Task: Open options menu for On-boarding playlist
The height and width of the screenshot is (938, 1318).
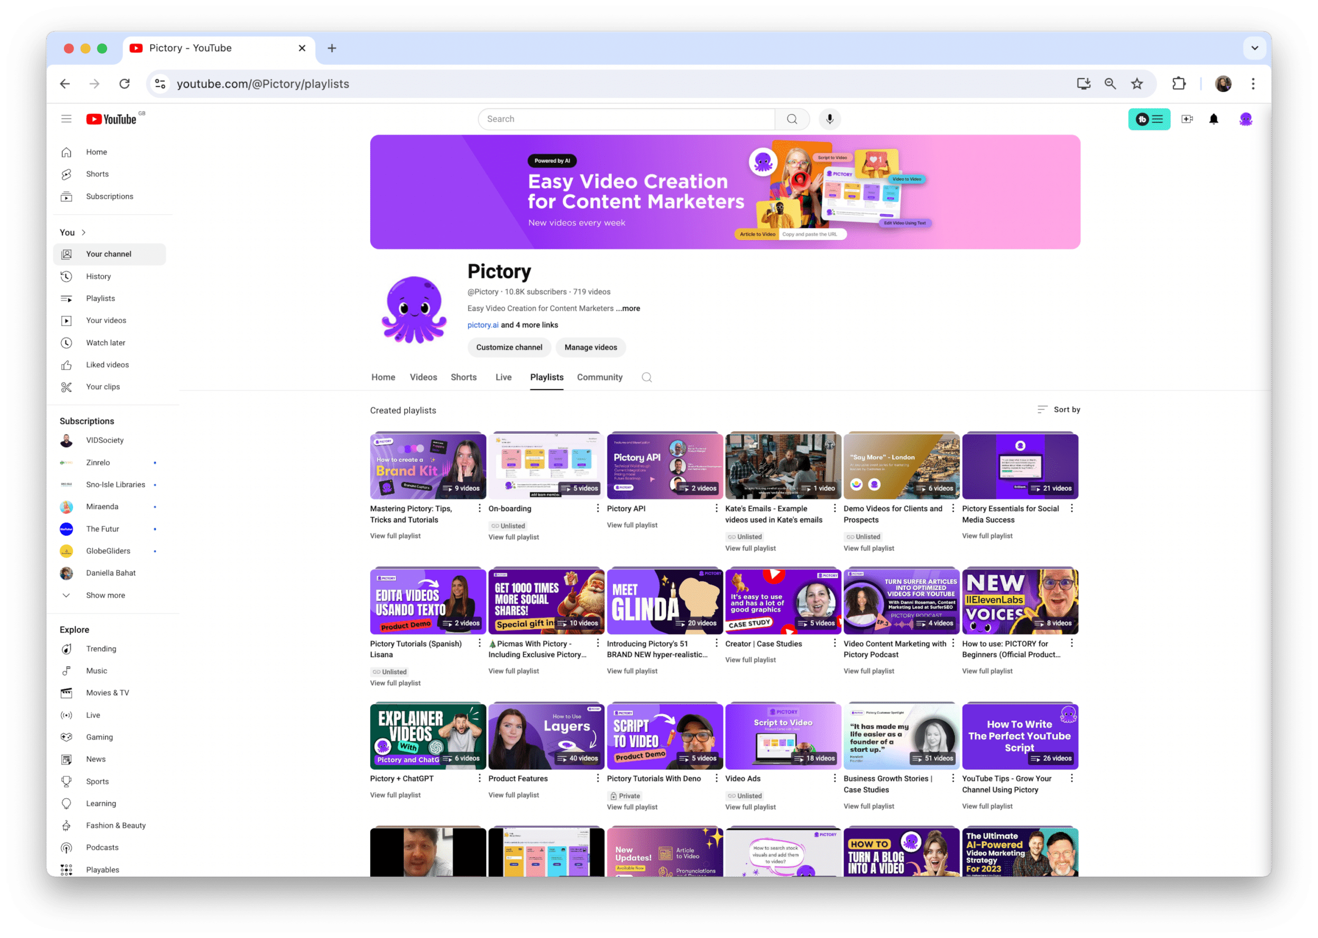Action: 597,508
